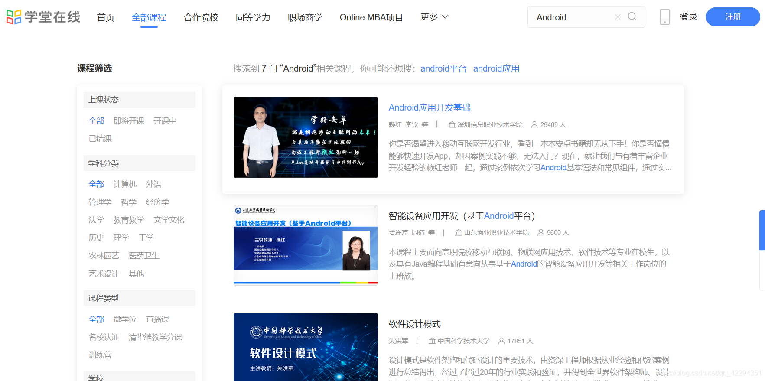765x381 pixels.
Task: Click the 中国科学技术大学 school icon
Action: coord(432,341)
